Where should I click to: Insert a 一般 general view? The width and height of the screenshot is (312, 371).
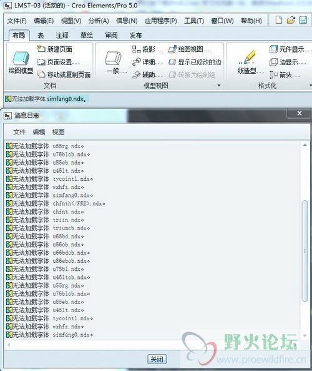click(x=114, y=62)
